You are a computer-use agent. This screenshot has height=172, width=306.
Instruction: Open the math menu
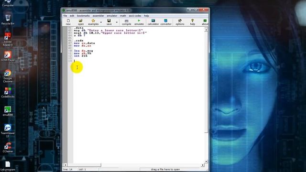pyautogui.click(x=123, y=16)
